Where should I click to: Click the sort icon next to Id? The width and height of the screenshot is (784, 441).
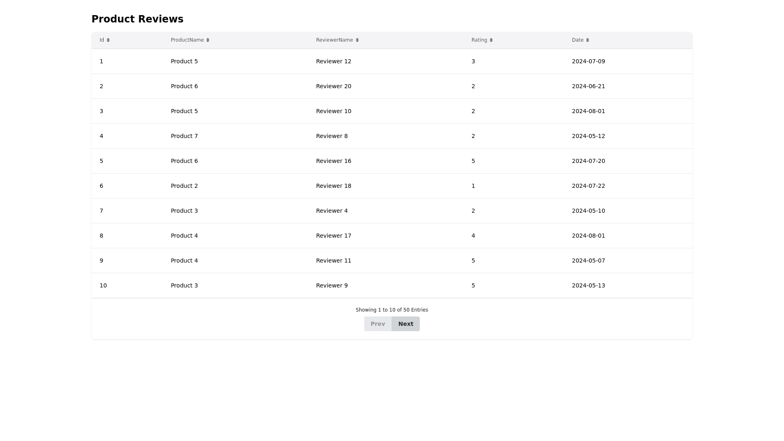(x=108, y=40)
